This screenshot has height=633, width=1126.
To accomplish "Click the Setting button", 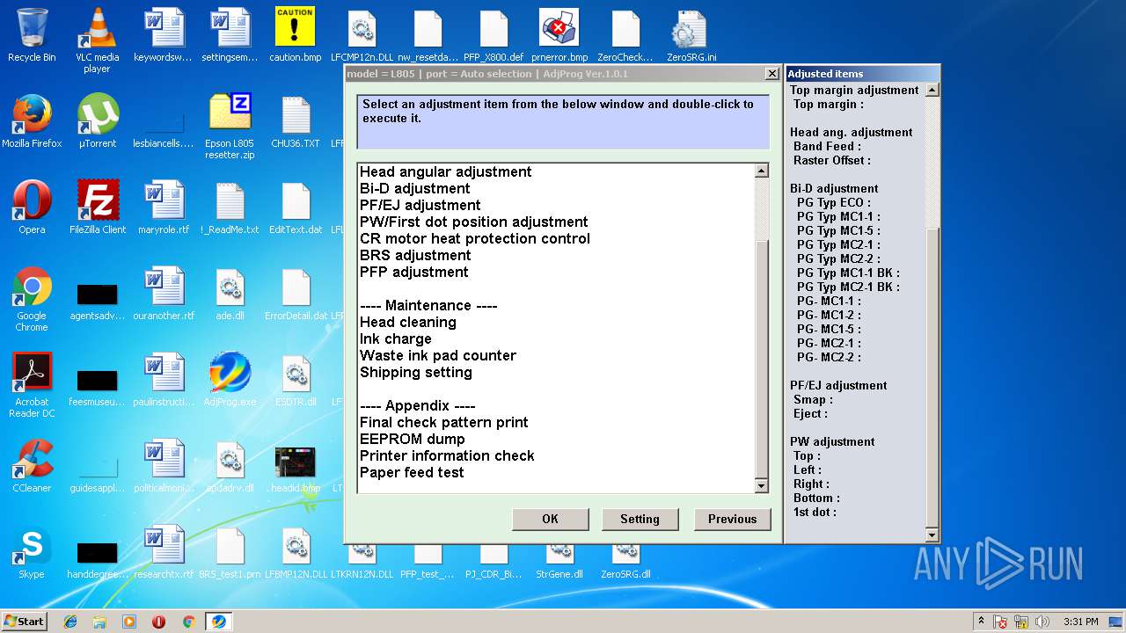I will click(640, 519).
